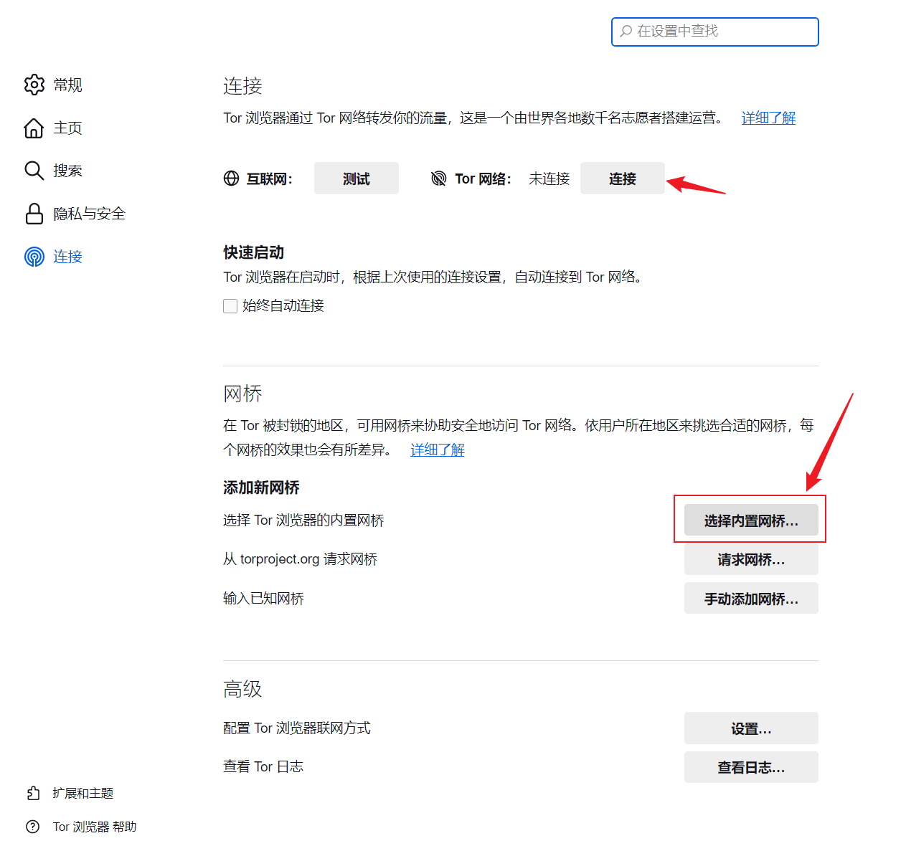Click the 配置 Tor 浏览器联网方式 label

(x=297, y=728)
